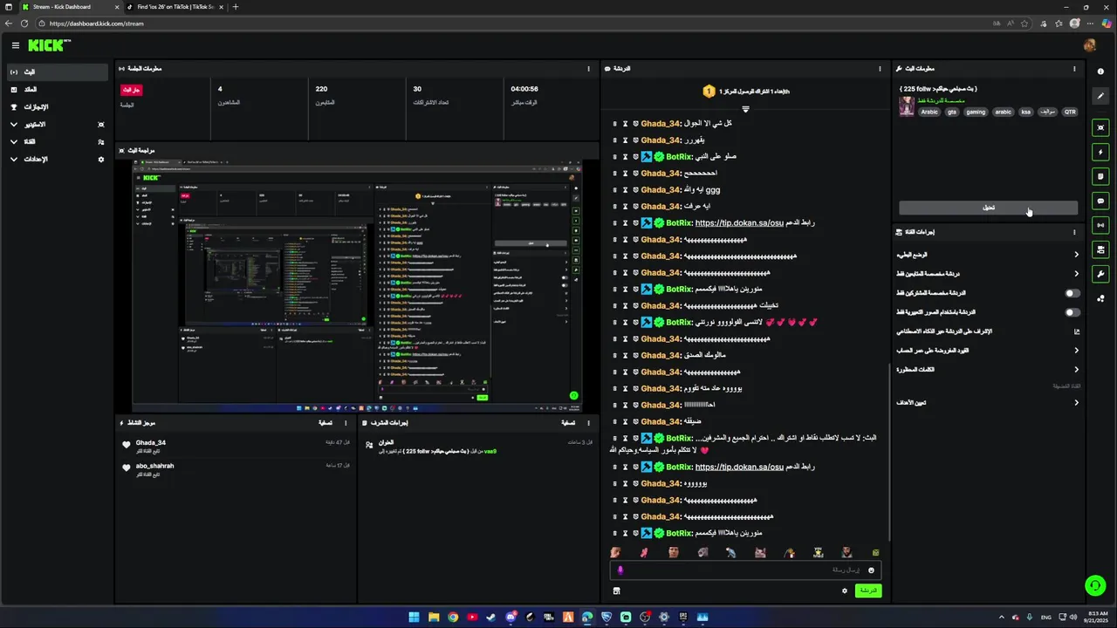Switch to the Stream - Kick Dashboard browser tab

click(71, 7)
